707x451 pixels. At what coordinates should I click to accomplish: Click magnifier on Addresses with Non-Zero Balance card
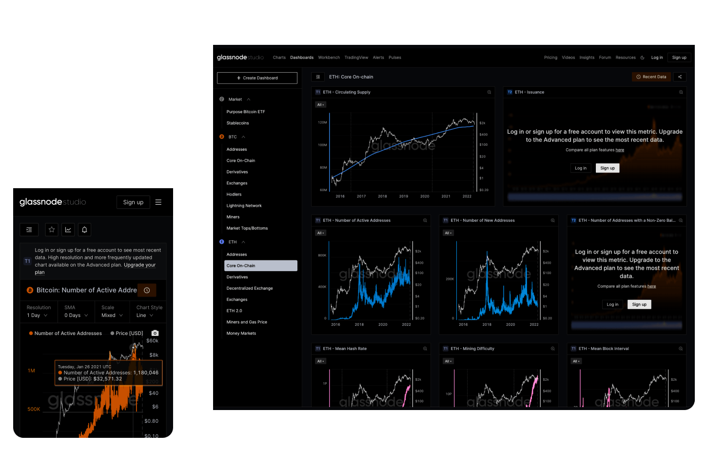[681, 220]
